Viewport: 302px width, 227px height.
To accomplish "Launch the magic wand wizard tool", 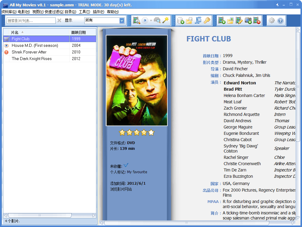I will (166, 20).
